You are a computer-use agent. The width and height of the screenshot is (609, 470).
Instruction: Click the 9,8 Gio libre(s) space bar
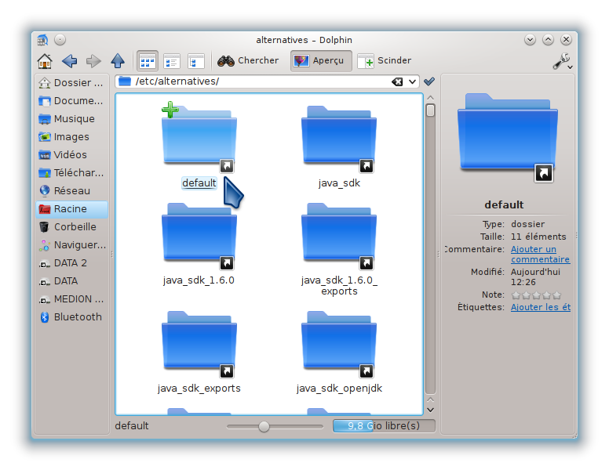point(384,426)
